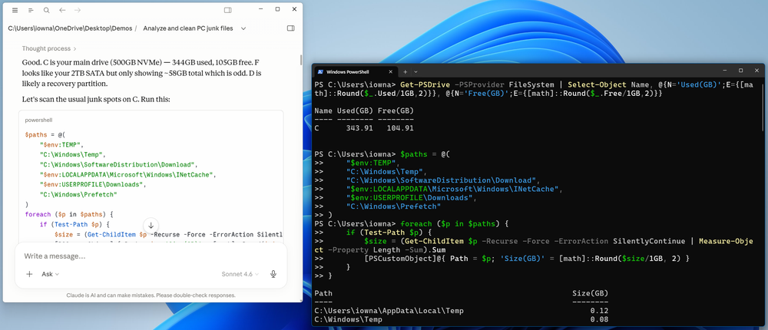Open the hamburger menu in Claude window
Image resolution: width=768 pixels, height=330 pixels.
15,10
